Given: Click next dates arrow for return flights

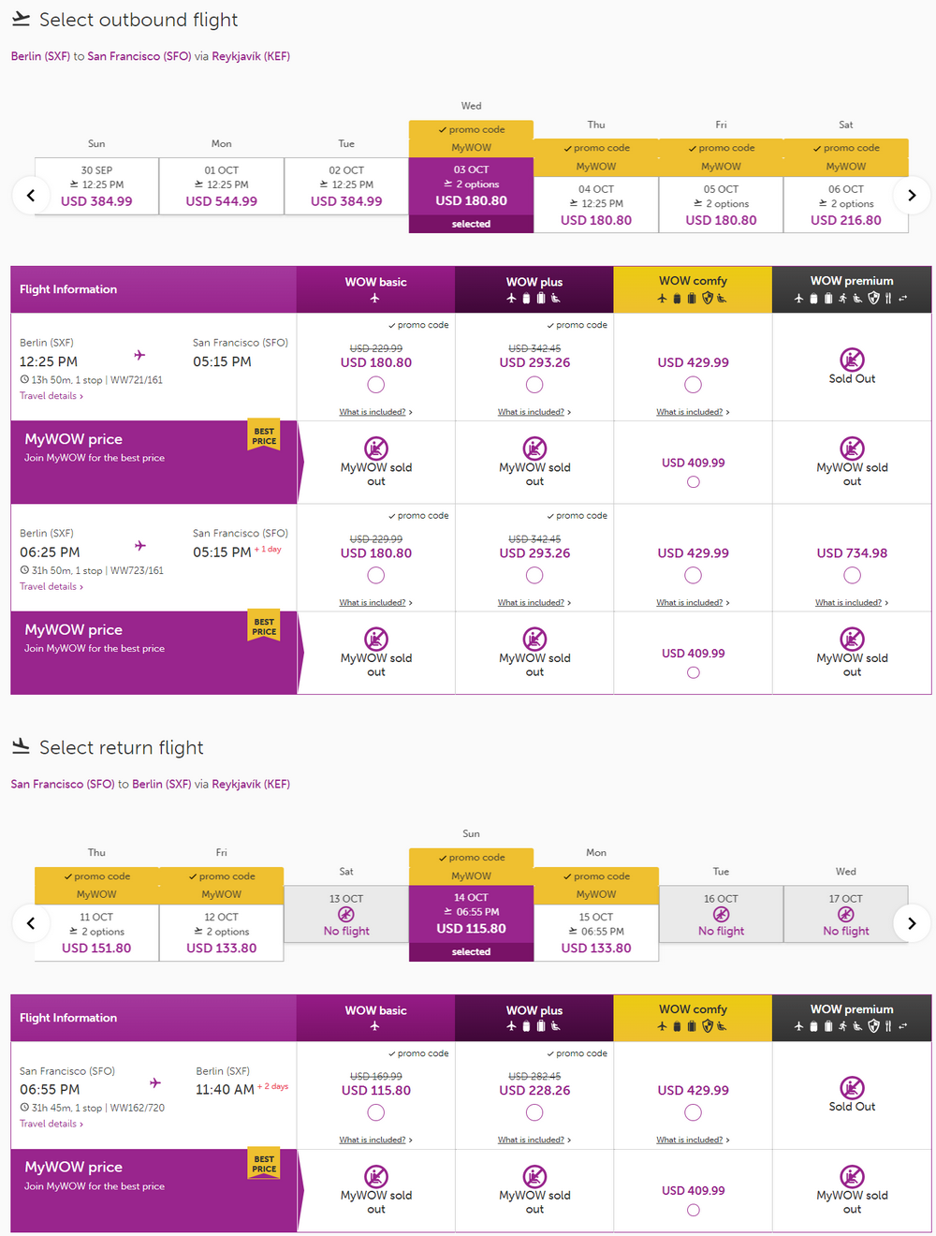Looking at the screenshot, I should (x=911, y=923).
